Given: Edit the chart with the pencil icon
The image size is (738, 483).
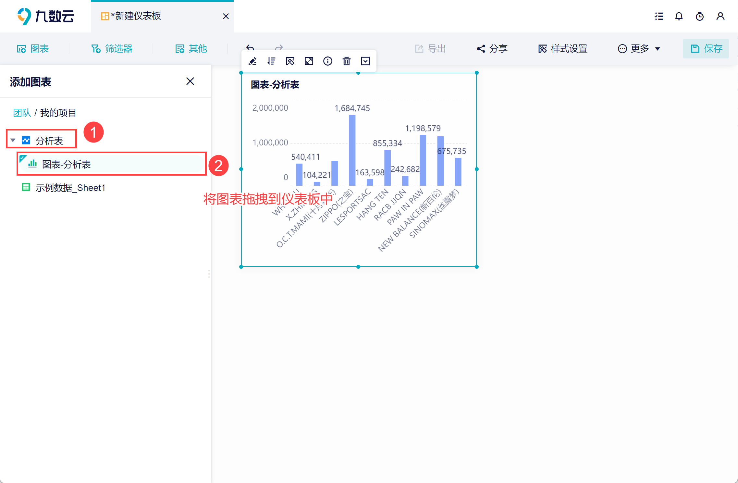Looking at the screenshot, I should click(x=252, y=61).
